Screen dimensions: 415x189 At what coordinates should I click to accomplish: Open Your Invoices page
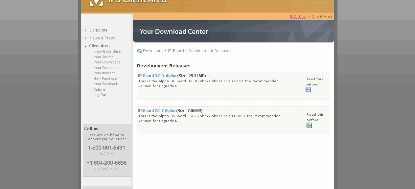click(x=104, y=73)
